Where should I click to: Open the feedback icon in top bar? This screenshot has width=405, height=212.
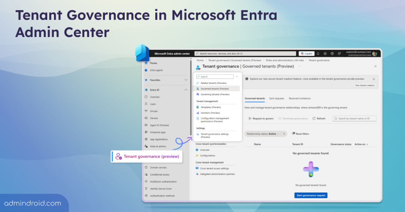coord(339,53)
